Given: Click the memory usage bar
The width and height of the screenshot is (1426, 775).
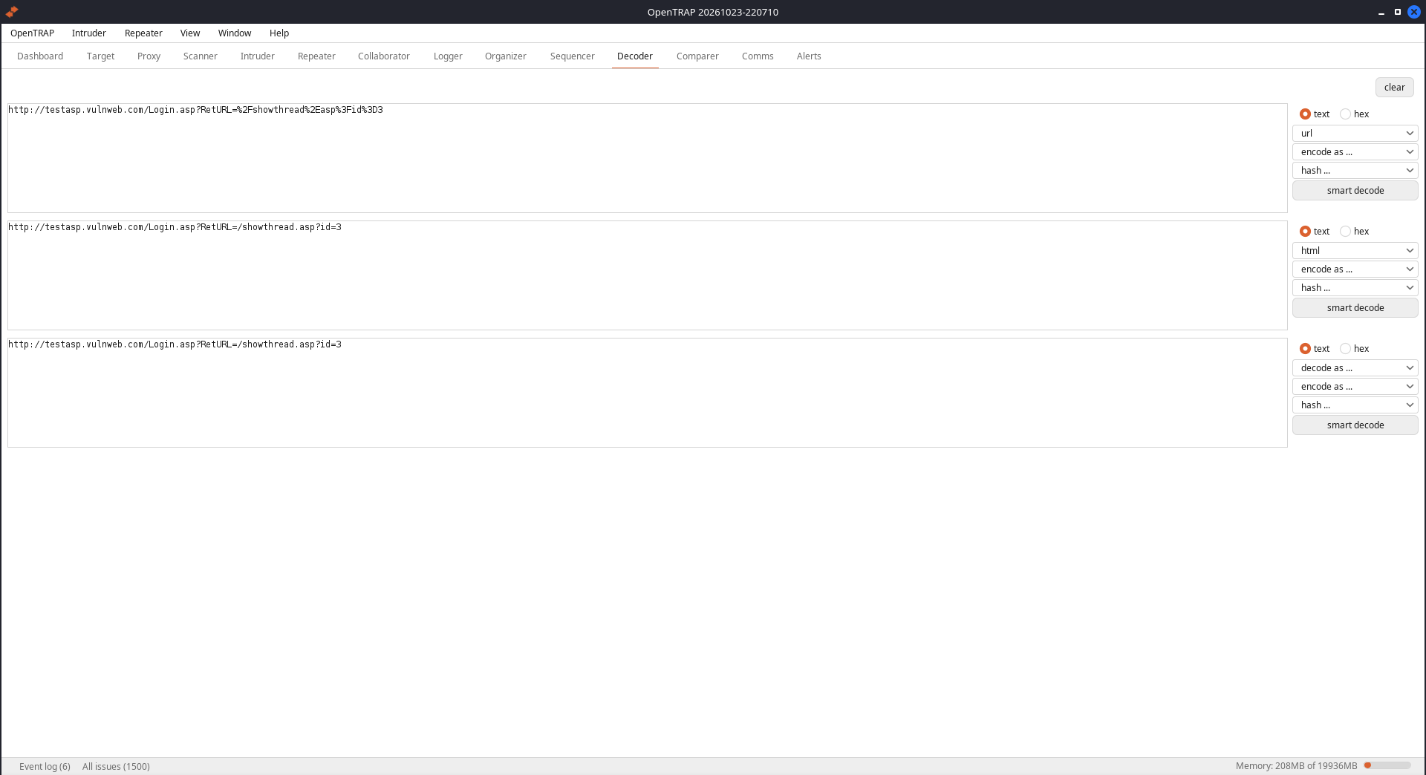Looking at the screenshot, I should (x=1387, y=766).
